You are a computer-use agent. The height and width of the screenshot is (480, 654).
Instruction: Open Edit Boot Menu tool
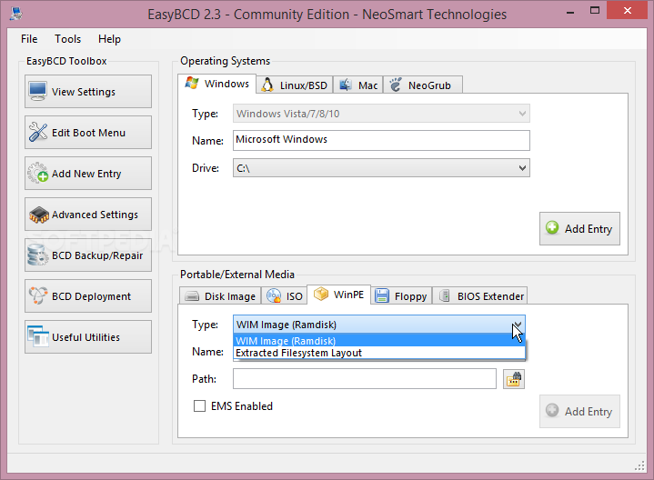[x=88, y=132]
